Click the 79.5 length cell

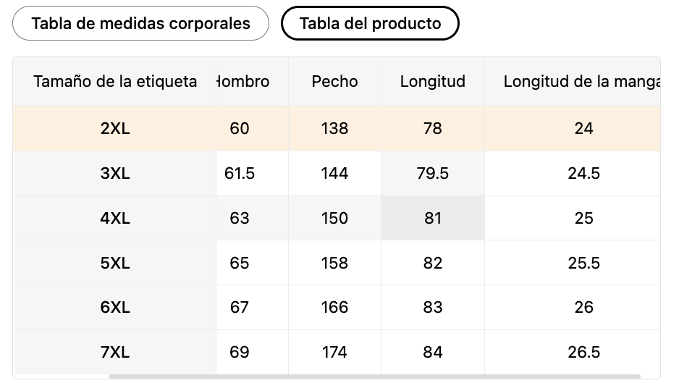coord(433,174)
